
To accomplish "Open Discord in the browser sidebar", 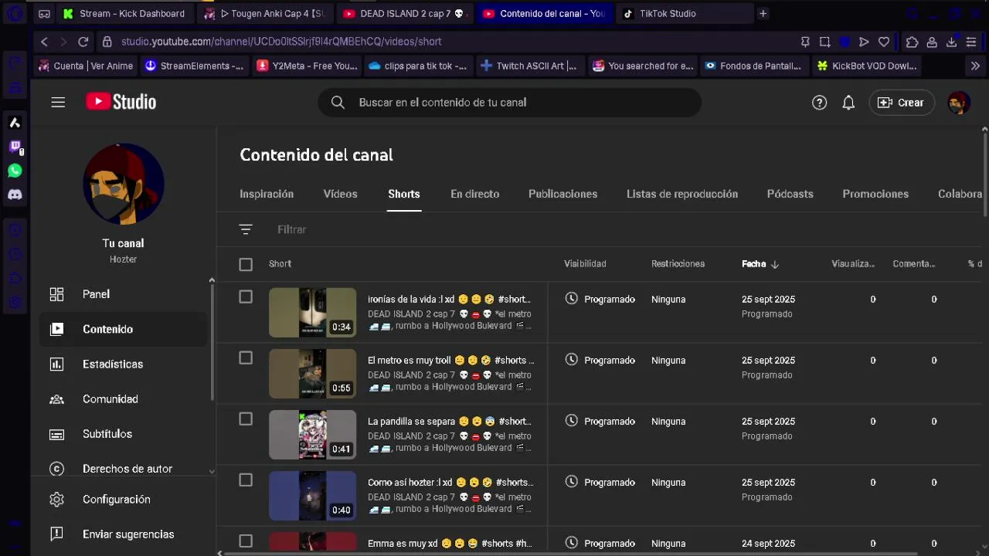I will click(15, 195).
